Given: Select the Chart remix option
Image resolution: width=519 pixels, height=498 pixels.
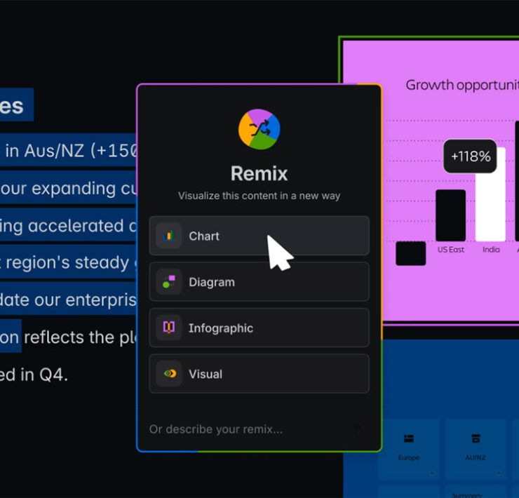Looking at the screenshot, I should 259,236.
